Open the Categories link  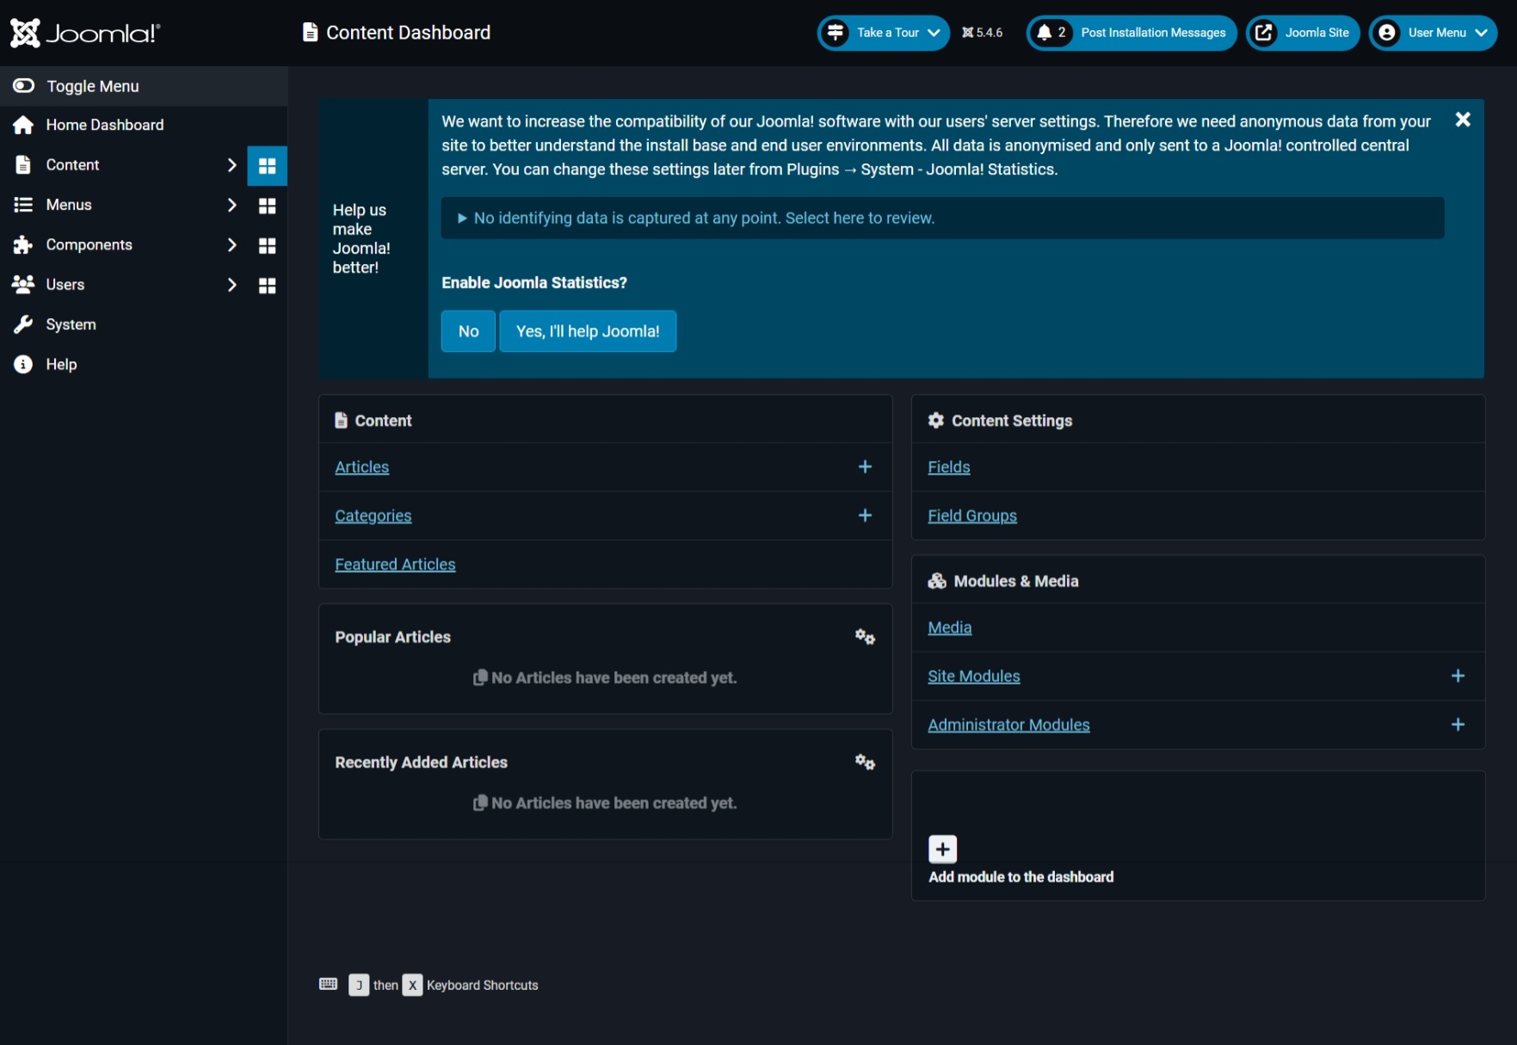[x=373, y=516]
